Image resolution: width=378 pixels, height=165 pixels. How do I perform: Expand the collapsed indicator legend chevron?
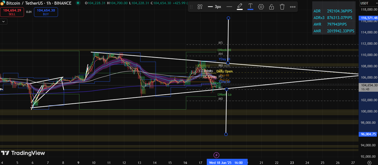coord(3,22)
